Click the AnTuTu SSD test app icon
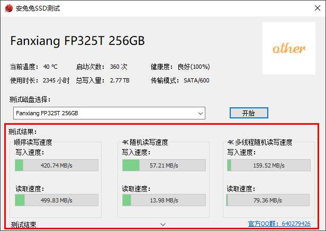The width and height of the screenshot is (326, 231). 8,8
